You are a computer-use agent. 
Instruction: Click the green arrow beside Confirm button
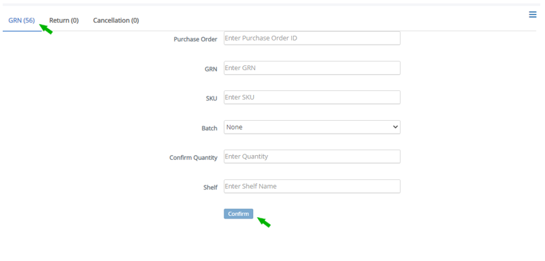264,222
